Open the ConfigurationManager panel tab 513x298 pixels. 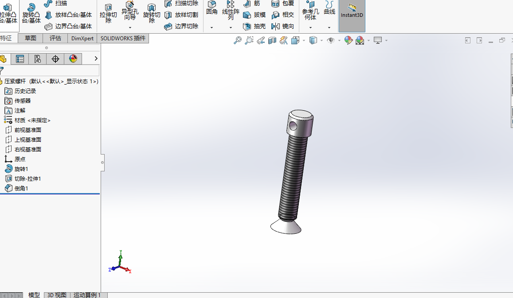click(38, 59)
